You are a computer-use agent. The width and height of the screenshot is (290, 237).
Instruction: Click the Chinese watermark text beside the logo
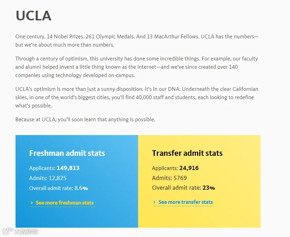(x=26, y=231)
